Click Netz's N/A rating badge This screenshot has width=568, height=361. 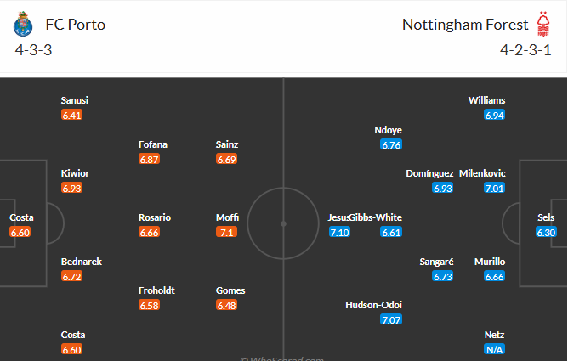point(494,349)
